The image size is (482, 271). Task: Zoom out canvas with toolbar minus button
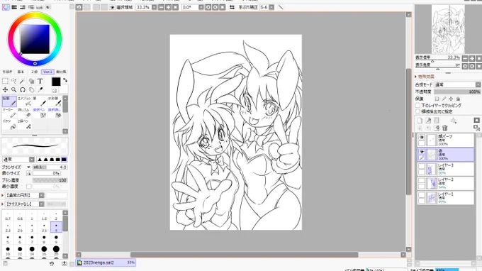[x=161, y=7]
